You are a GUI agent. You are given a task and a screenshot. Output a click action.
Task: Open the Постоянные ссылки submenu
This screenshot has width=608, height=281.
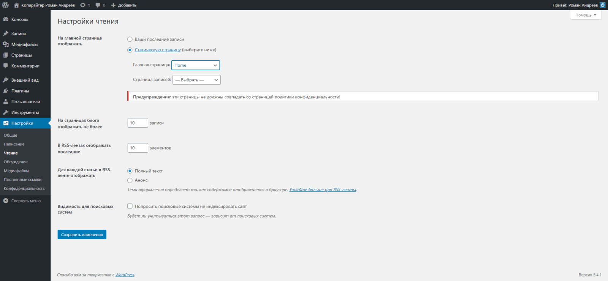22,180
